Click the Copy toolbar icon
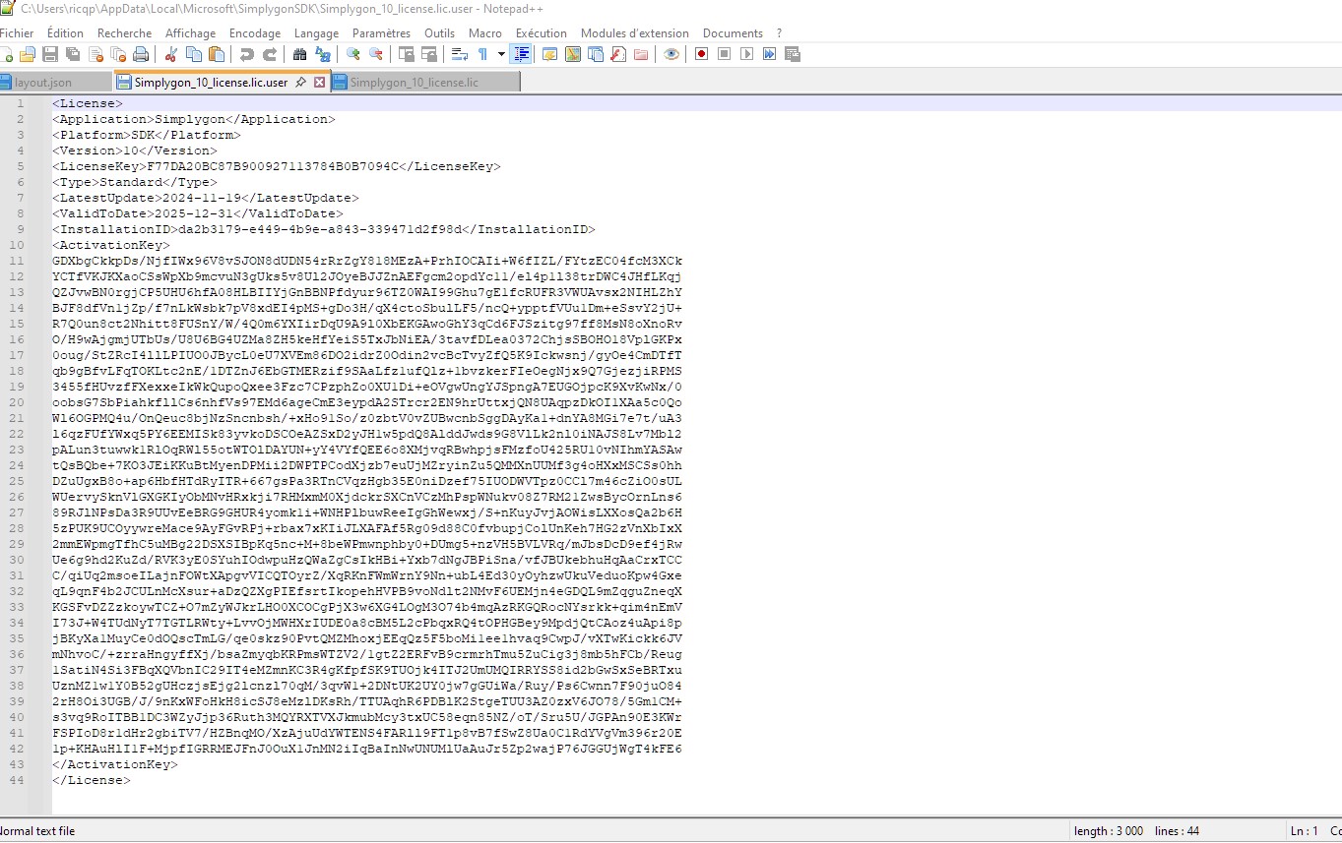 (194, 54)
